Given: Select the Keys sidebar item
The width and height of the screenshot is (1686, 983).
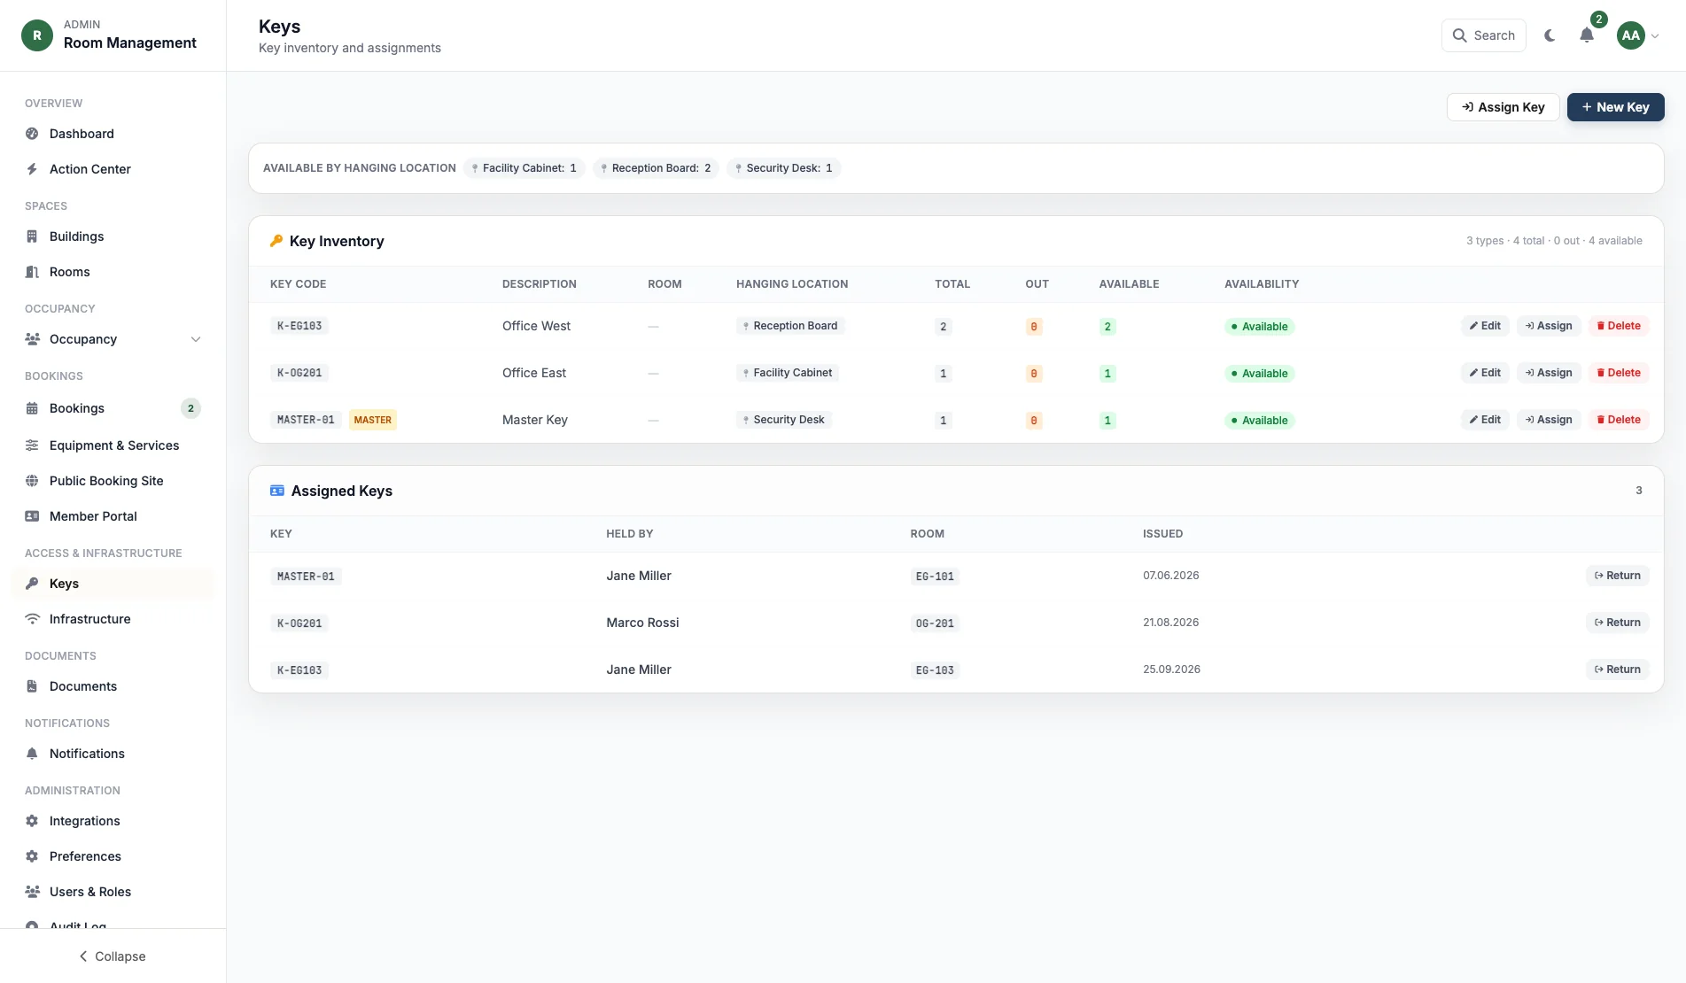Looking at the screenshot, I should (113, 584).
